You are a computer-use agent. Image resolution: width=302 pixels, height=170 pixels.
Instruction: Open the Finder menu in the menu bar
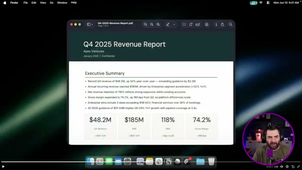pos(14,3)
